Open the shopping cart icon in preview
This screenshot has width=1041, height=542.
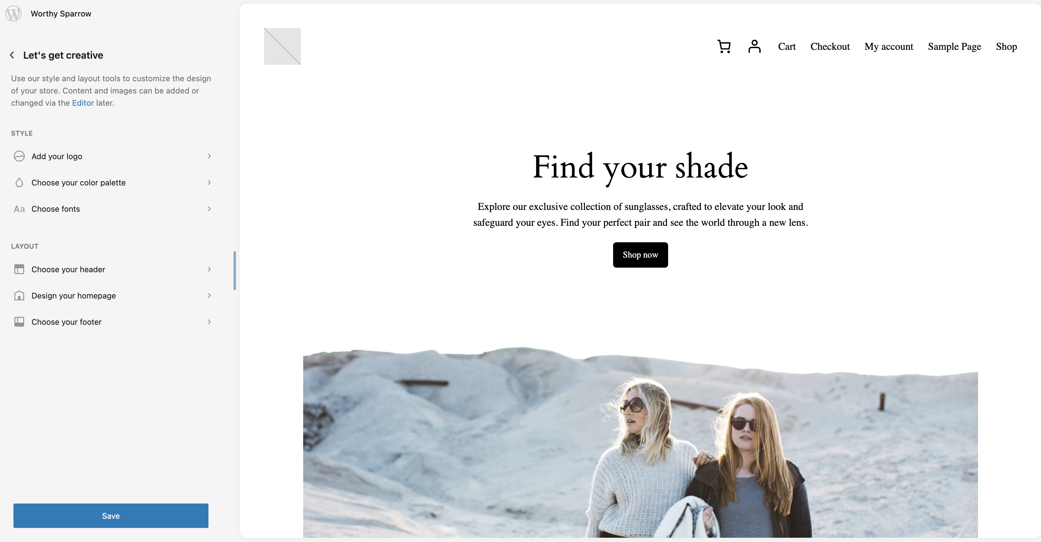click(x=724, y=46)
